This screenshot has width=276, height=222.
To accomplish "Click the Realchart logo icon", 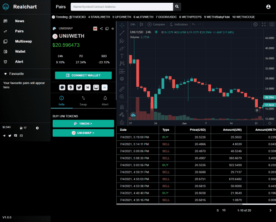I will pyautogui.click(x=5, y=7).
